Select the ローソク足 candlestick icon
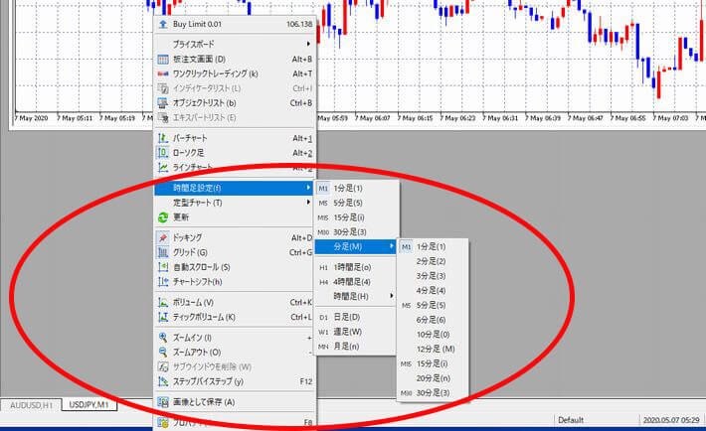 pos(163,153)
